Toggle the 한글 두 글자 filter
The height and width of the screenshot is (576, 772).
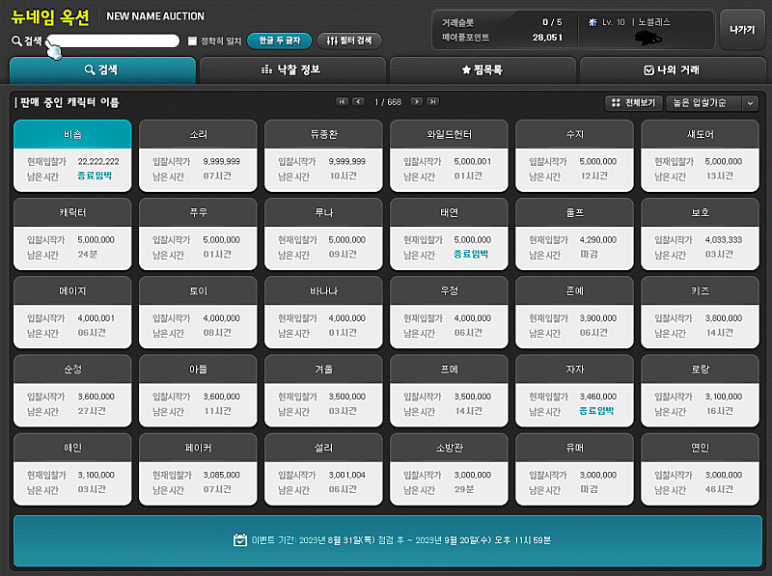(280, 41)
